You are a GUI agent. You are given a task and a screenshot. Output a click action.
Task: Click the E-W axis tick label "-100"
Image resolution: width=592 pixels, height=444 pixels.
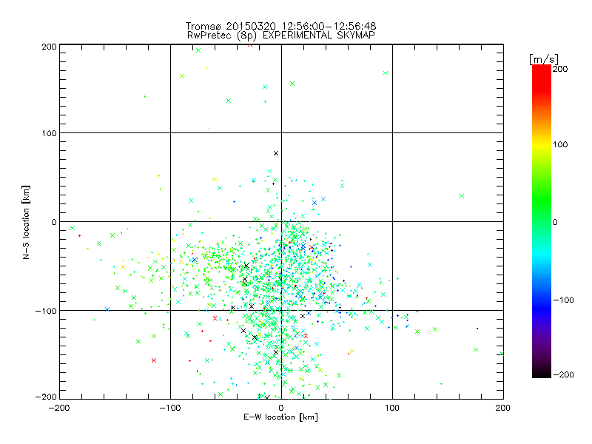click(x=170, y=408)
